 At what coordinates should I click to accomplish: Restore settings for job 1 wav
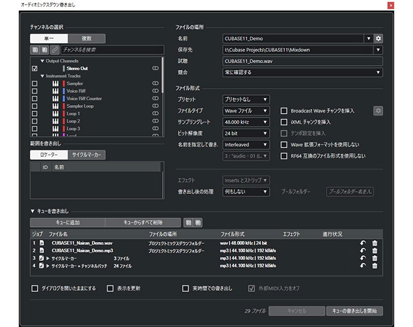tap(363, 243)
